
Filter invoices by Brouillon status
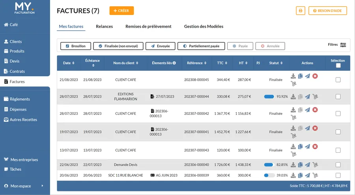(75, 46)
